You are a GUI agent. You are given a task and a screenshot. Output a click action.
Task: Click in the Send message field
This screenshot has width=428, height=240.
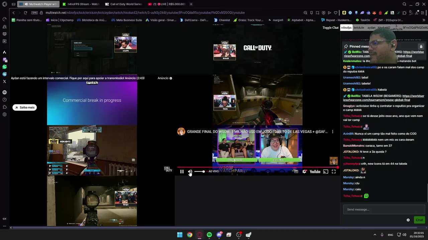(384, 209)
